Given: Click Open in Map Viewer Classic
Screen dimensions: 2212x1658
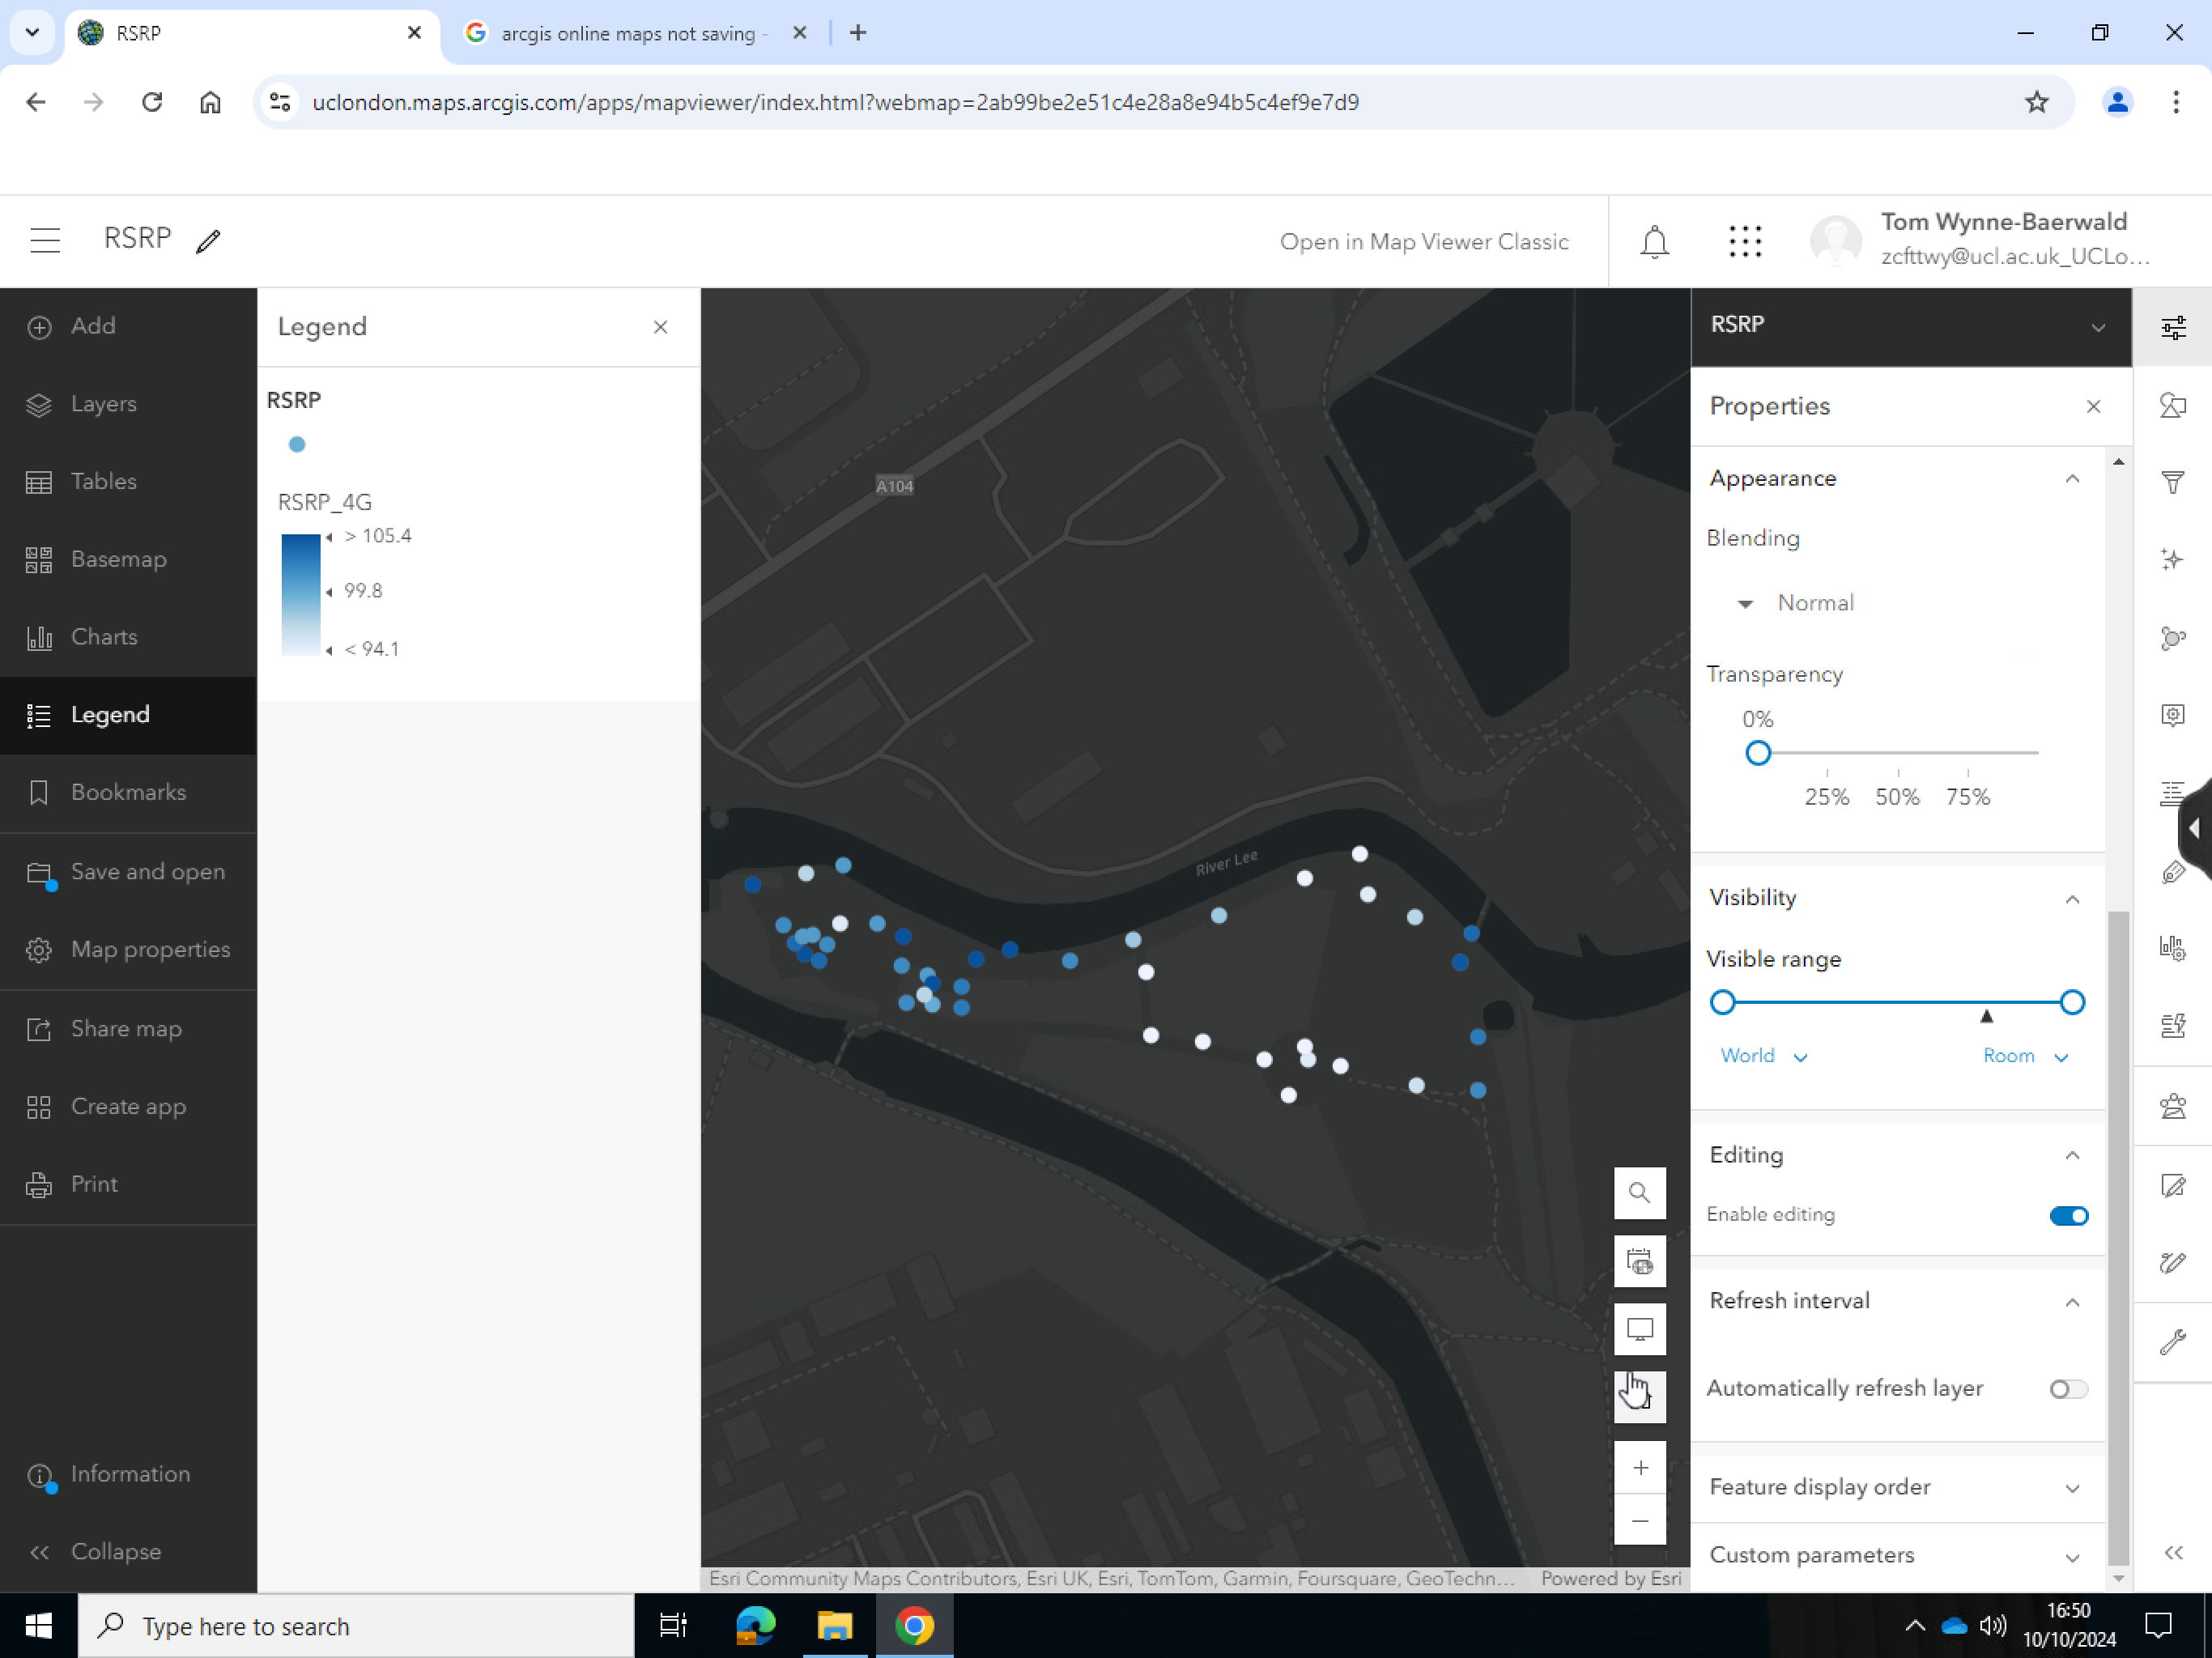Looking at the screenshot, I should click(1424, 242).
